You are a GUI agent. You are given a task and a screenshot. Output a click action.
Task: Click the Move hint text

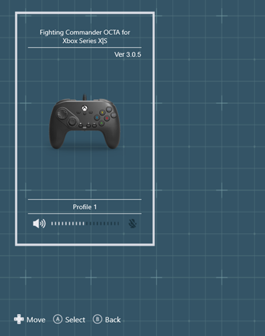(36, 320)
